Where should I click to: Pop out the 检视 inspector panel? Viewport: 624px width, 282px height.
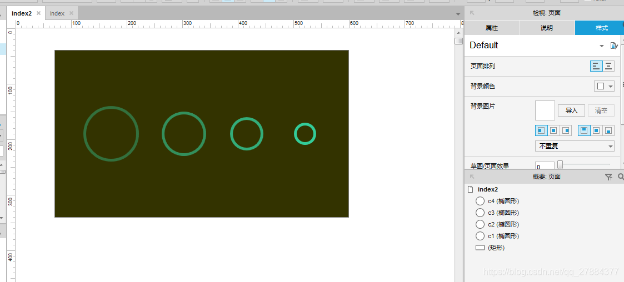click(472, 13)
